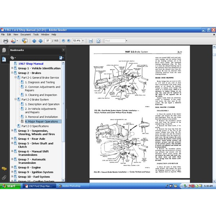Open the Edit menu
Screen dimensions: 216x216
click(9, 35)
